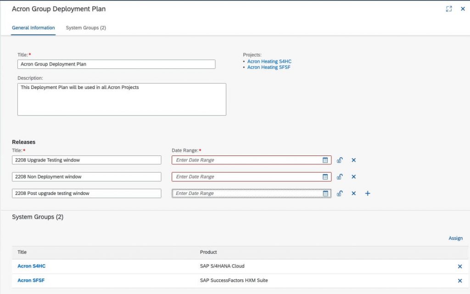Remove Acron SFSF system group

(460, 281)
